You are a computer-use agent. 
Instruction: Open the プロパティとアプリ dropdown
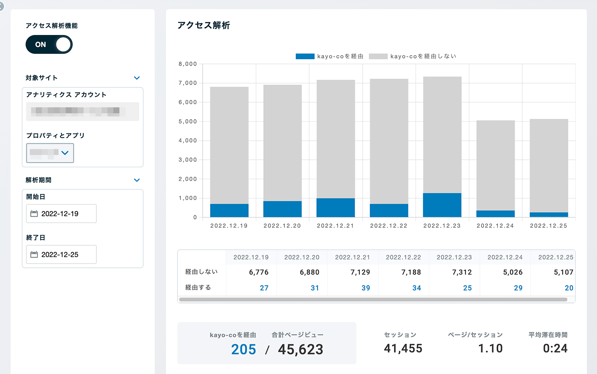[50, 153]
